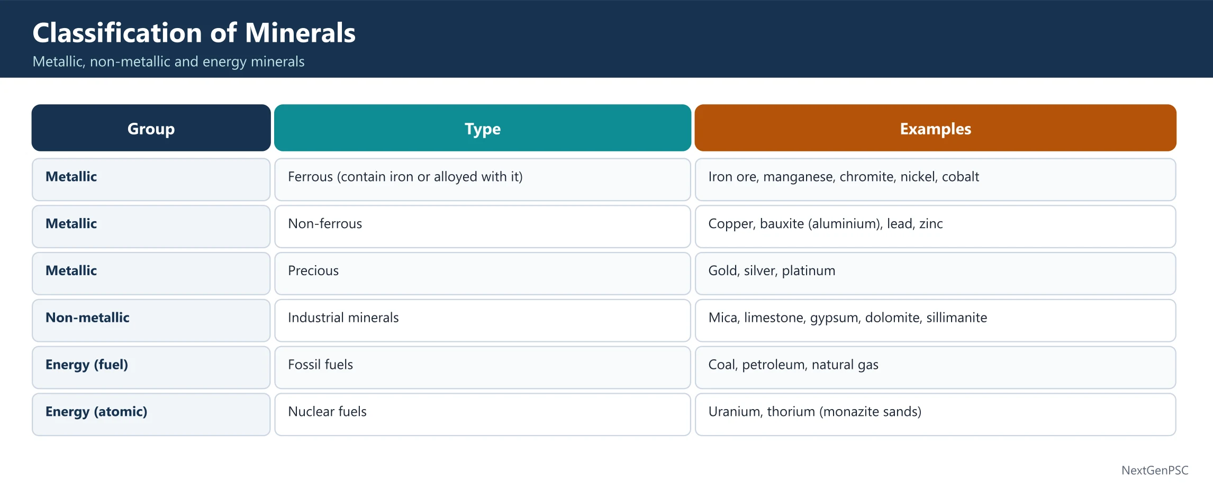This screenshot has height=489, width=1213.
Task: Click the 'Energy (atomic)' group cell
Action: 151,414
